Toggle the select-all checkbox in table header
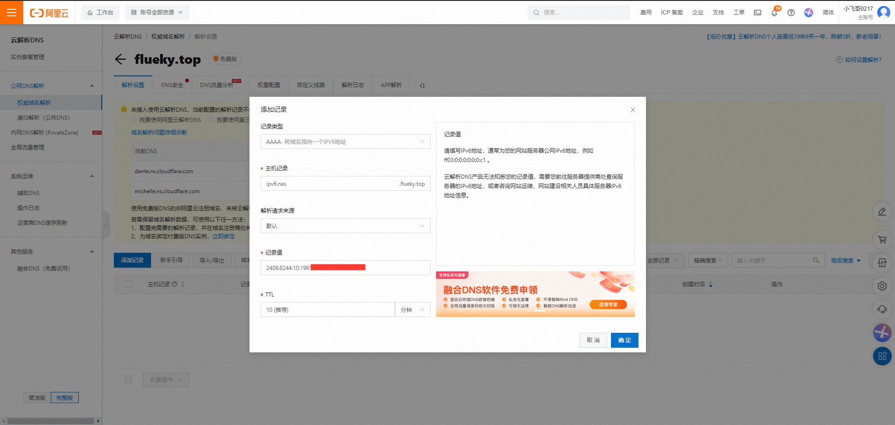 coord(129,284)
